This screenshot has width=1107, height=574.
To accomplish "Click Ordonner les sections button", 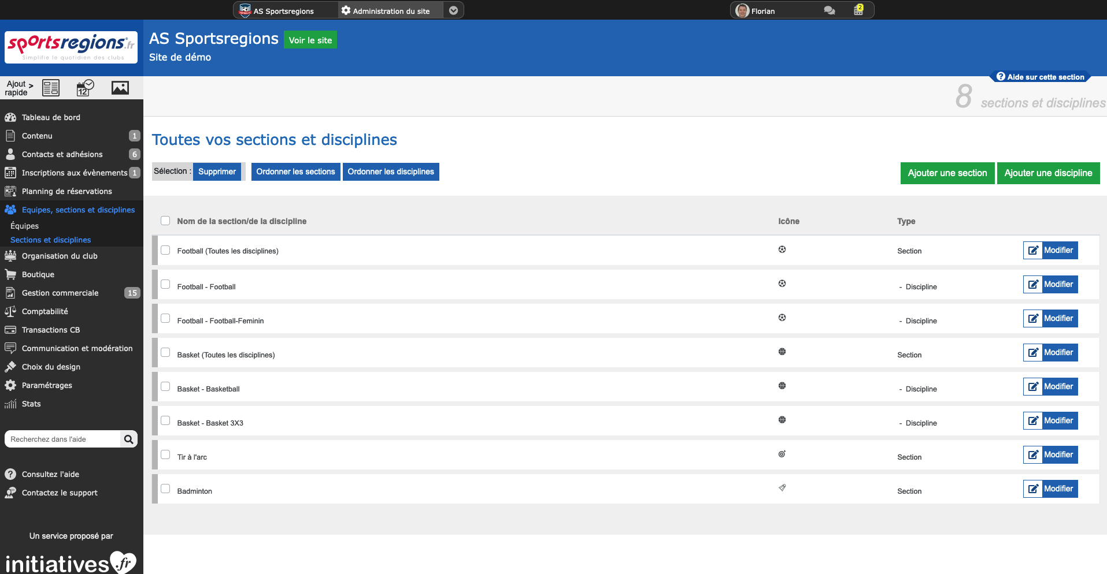I will coord(295,172).
